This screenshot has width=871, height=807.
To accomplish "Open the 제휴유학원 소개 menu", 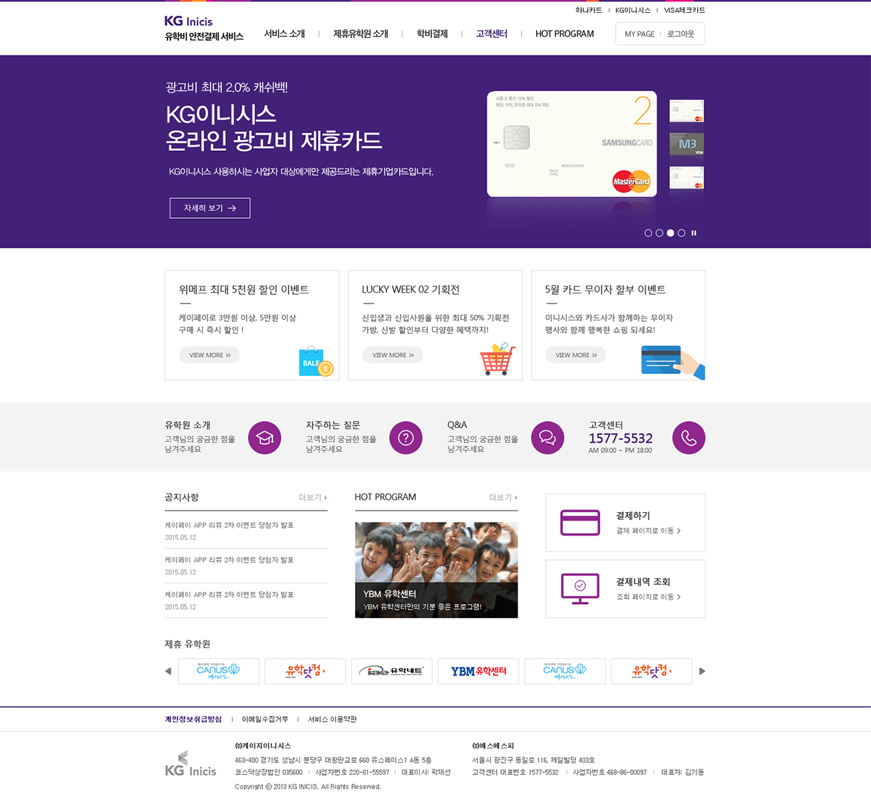I will (x=361, y=33).
